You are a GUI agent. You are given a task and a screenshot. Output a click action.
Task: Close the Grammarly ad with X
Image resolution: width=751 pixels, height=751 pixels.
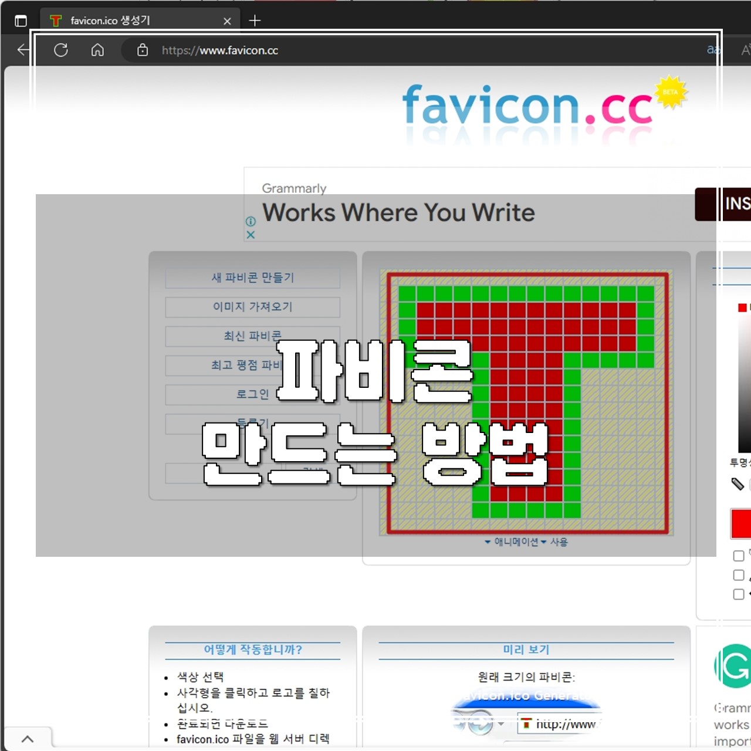click(251, 235)
